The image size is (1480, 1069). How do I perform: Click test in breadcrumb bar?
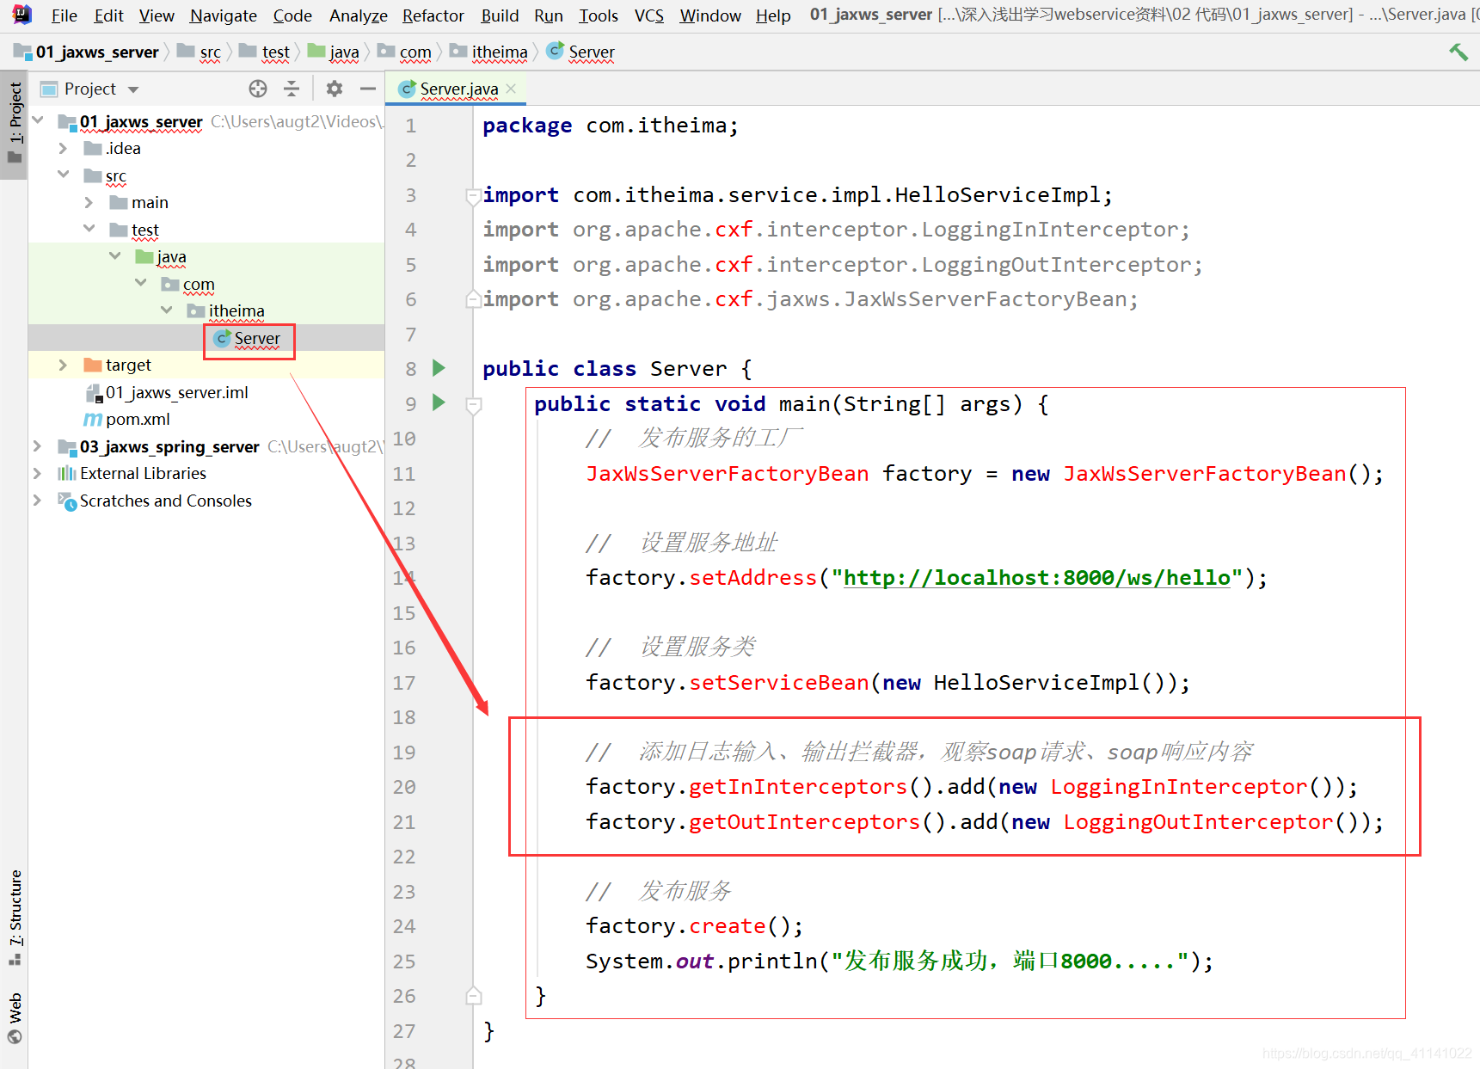[x=275, y=52]
